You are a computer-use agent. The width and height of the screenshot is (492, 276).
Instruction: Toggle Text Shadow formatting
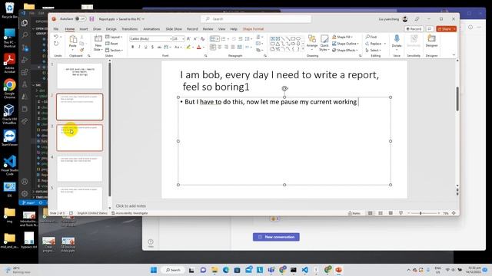point(152,47)
